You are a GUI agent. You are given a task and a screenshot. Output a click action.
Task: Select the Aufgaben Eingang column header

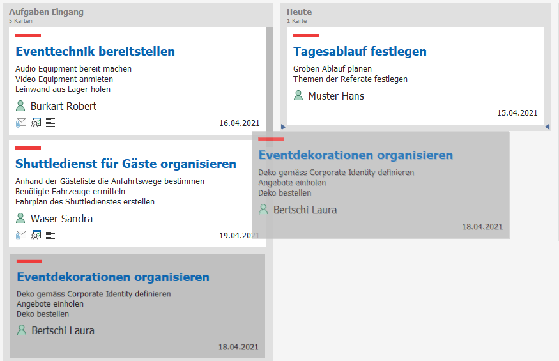click(x=46, y=12)
